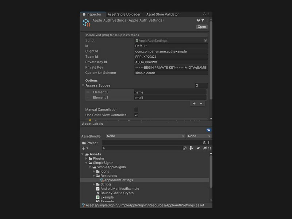Open Search by Label filter
The image size is (292, 219).
[x=198, y=148]
